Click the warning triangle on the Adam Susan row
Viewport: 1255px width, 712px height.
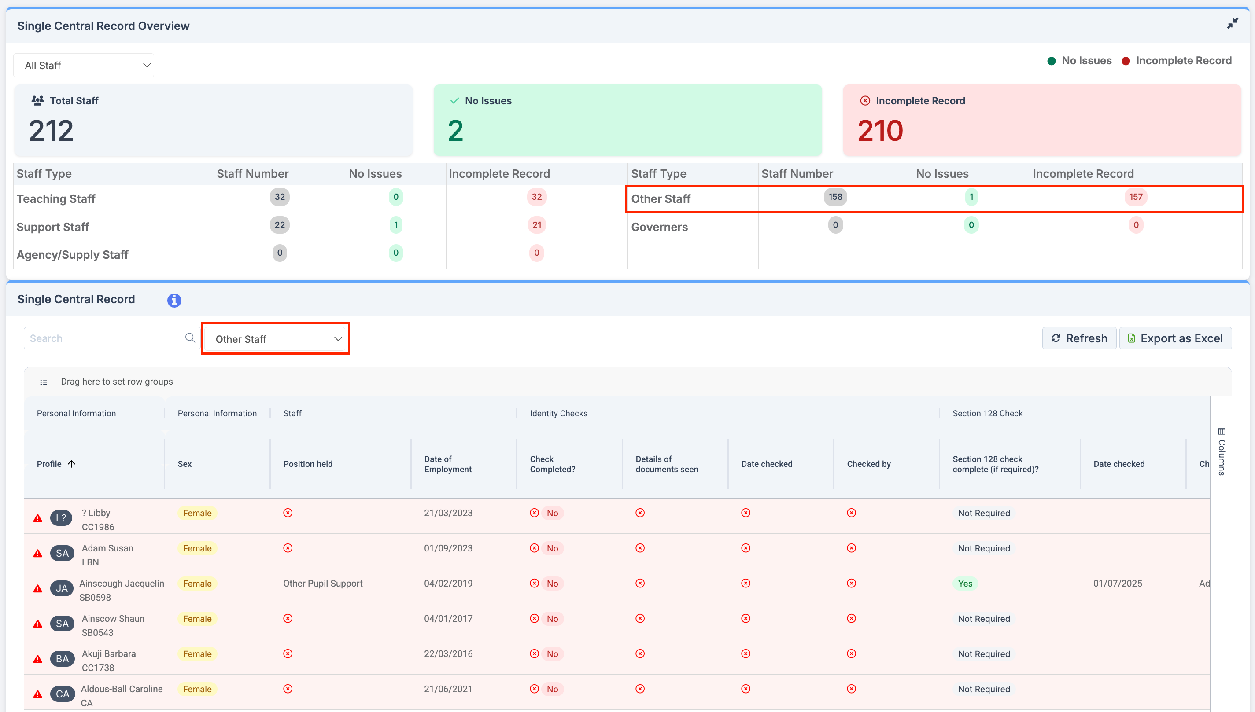click(38, 554)
